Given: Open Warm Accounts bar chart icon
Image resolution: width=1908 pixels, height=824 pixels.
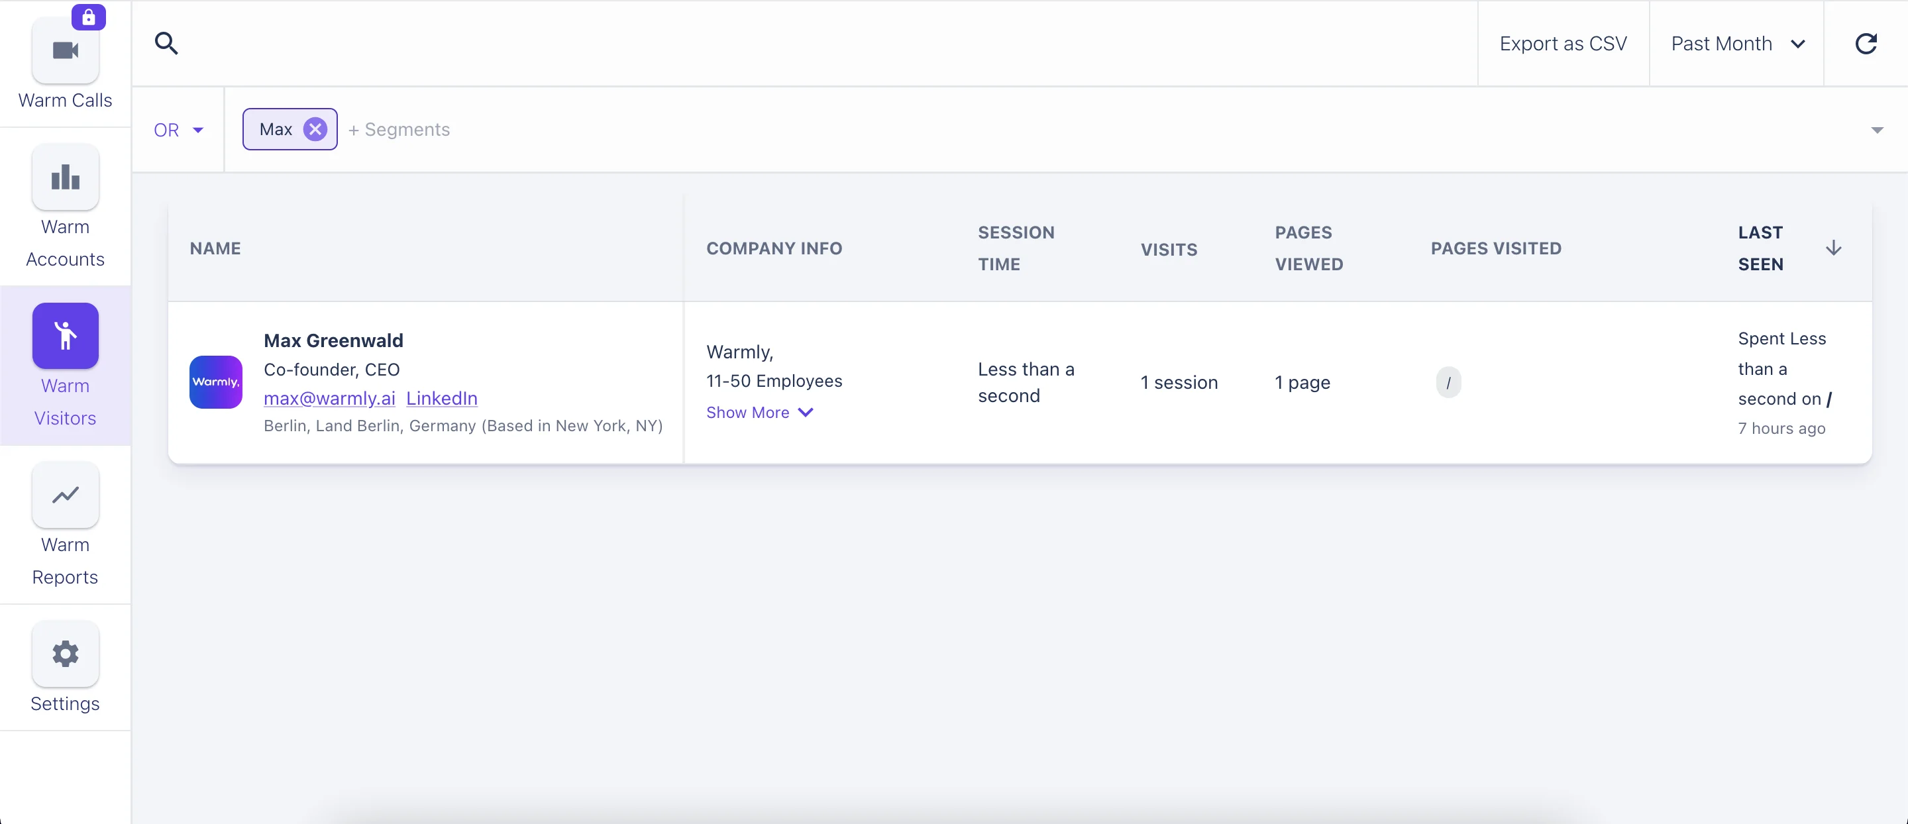Looking at the screenshot, I should click(x=65, y=178).
